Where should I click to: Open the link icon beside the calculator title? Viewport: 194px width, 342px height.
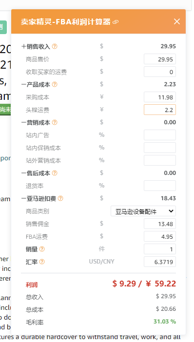[x=116, y=22]
